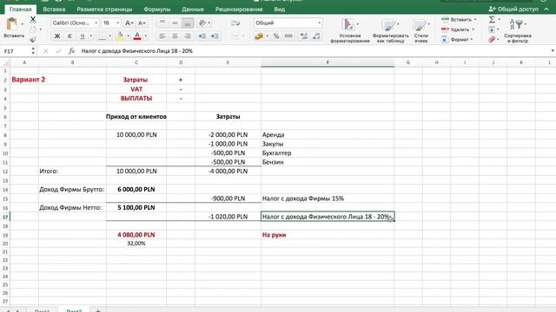Open Conditional Formatting (Условное форматирование)
The height and width of the screenshot is (312, 556).
(x=349, y=31)
